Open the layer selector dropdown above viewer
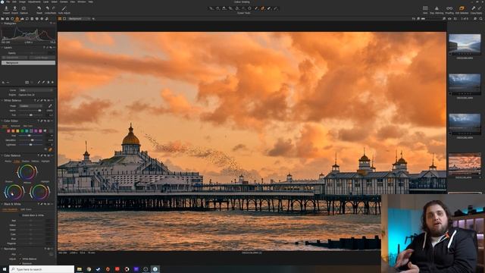 pos(79,18)
